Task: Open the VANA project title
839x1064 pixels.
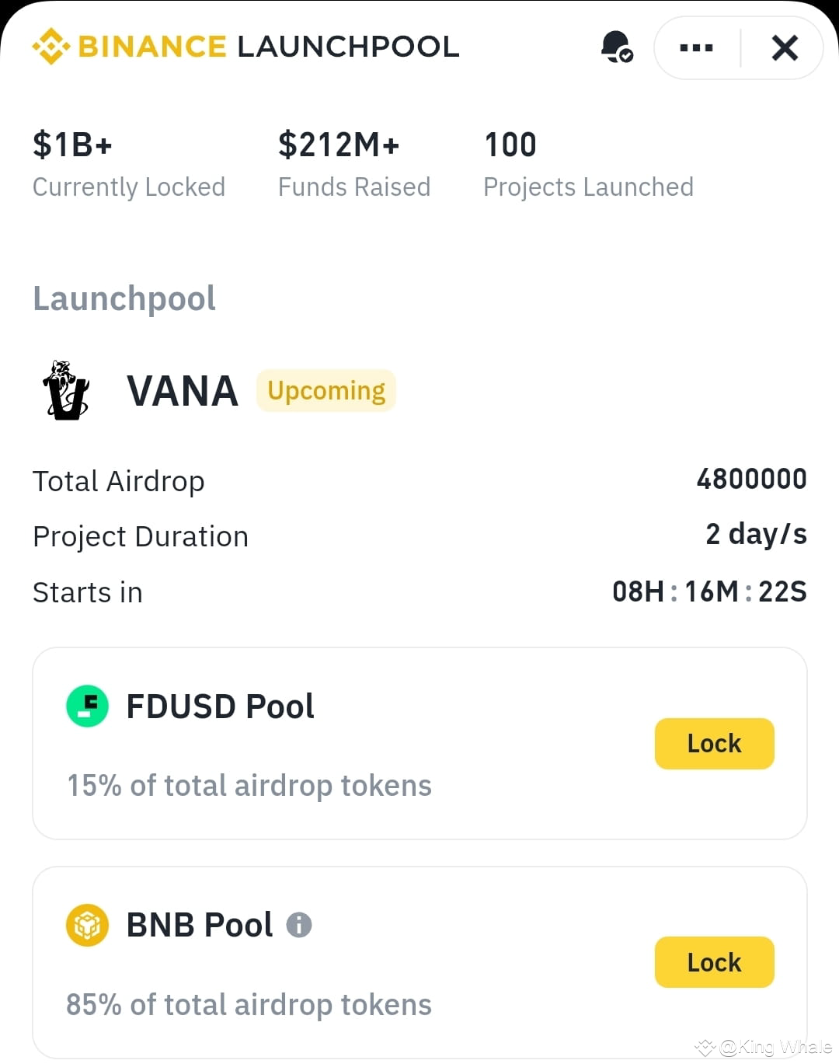Action: pos(183,390)
